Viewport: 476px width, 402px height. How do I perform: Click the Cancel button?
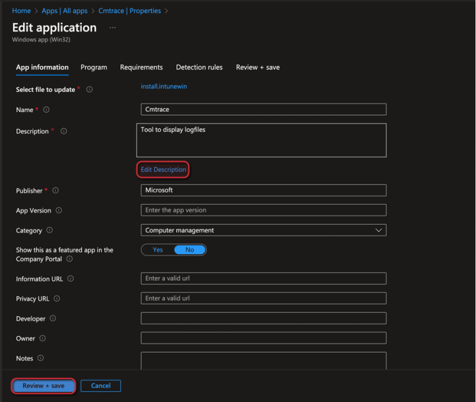(x=101, y=385)
